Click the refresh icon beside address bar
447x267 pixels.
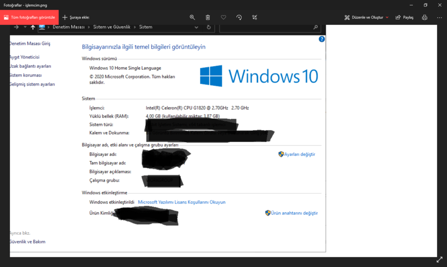(209, 27)
